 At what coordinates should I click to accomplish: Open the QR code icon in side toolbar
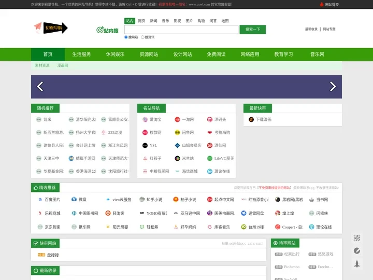pos(357,238)
